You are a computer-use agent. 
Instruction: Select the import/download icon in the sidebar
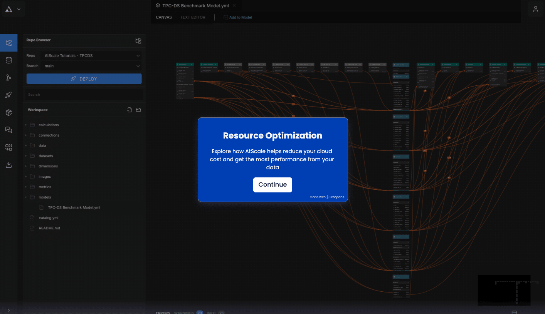coord(8,165)
